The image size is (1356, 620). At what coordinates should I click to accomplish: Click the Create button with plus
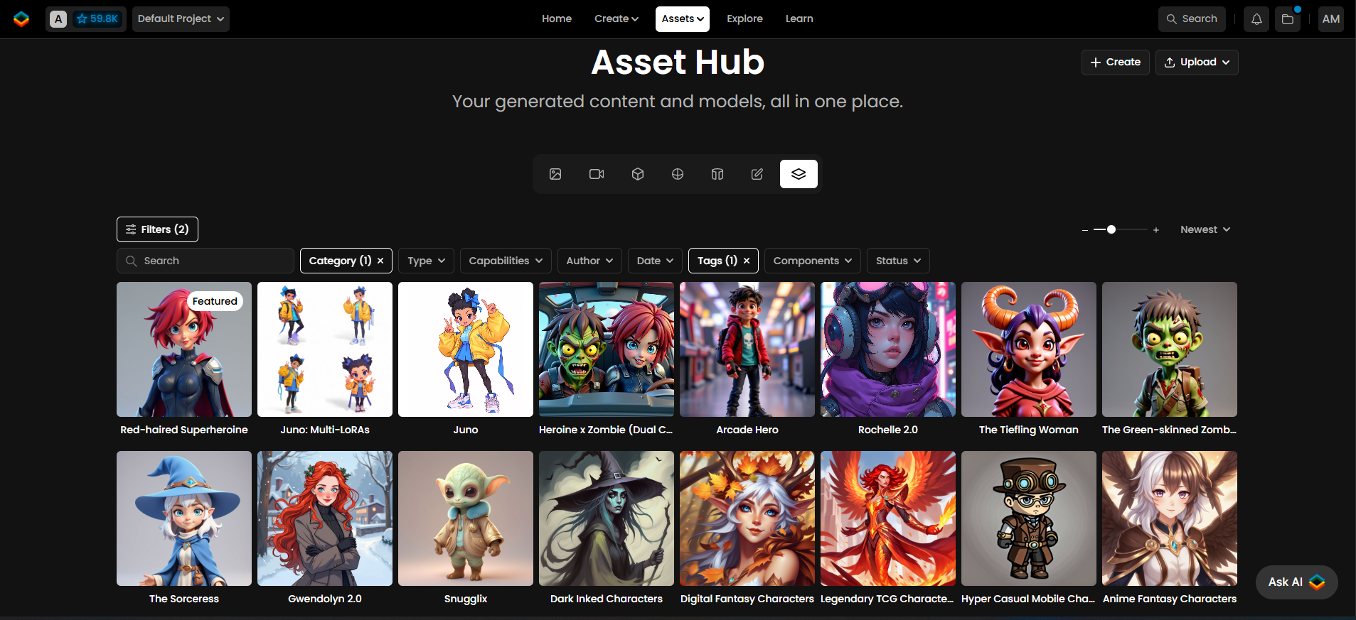tap(1116, 62)
